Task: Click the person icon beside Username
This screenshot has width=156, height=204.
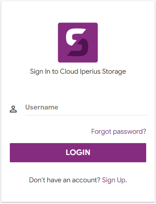Action: click(x=13, y=109)
